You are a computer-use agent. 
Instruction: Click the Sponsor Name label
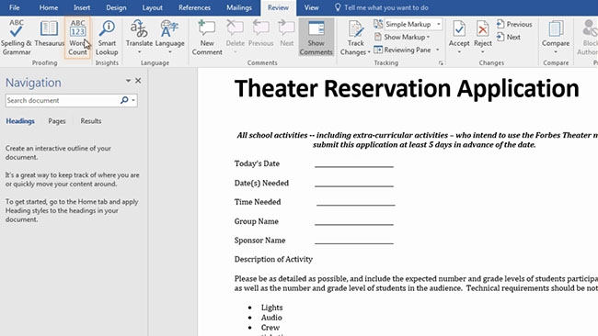point(259,241)
